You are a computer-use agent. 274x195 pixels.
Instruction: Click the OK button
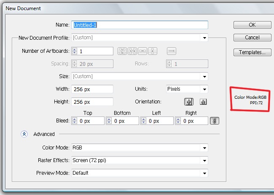[253, 25]
